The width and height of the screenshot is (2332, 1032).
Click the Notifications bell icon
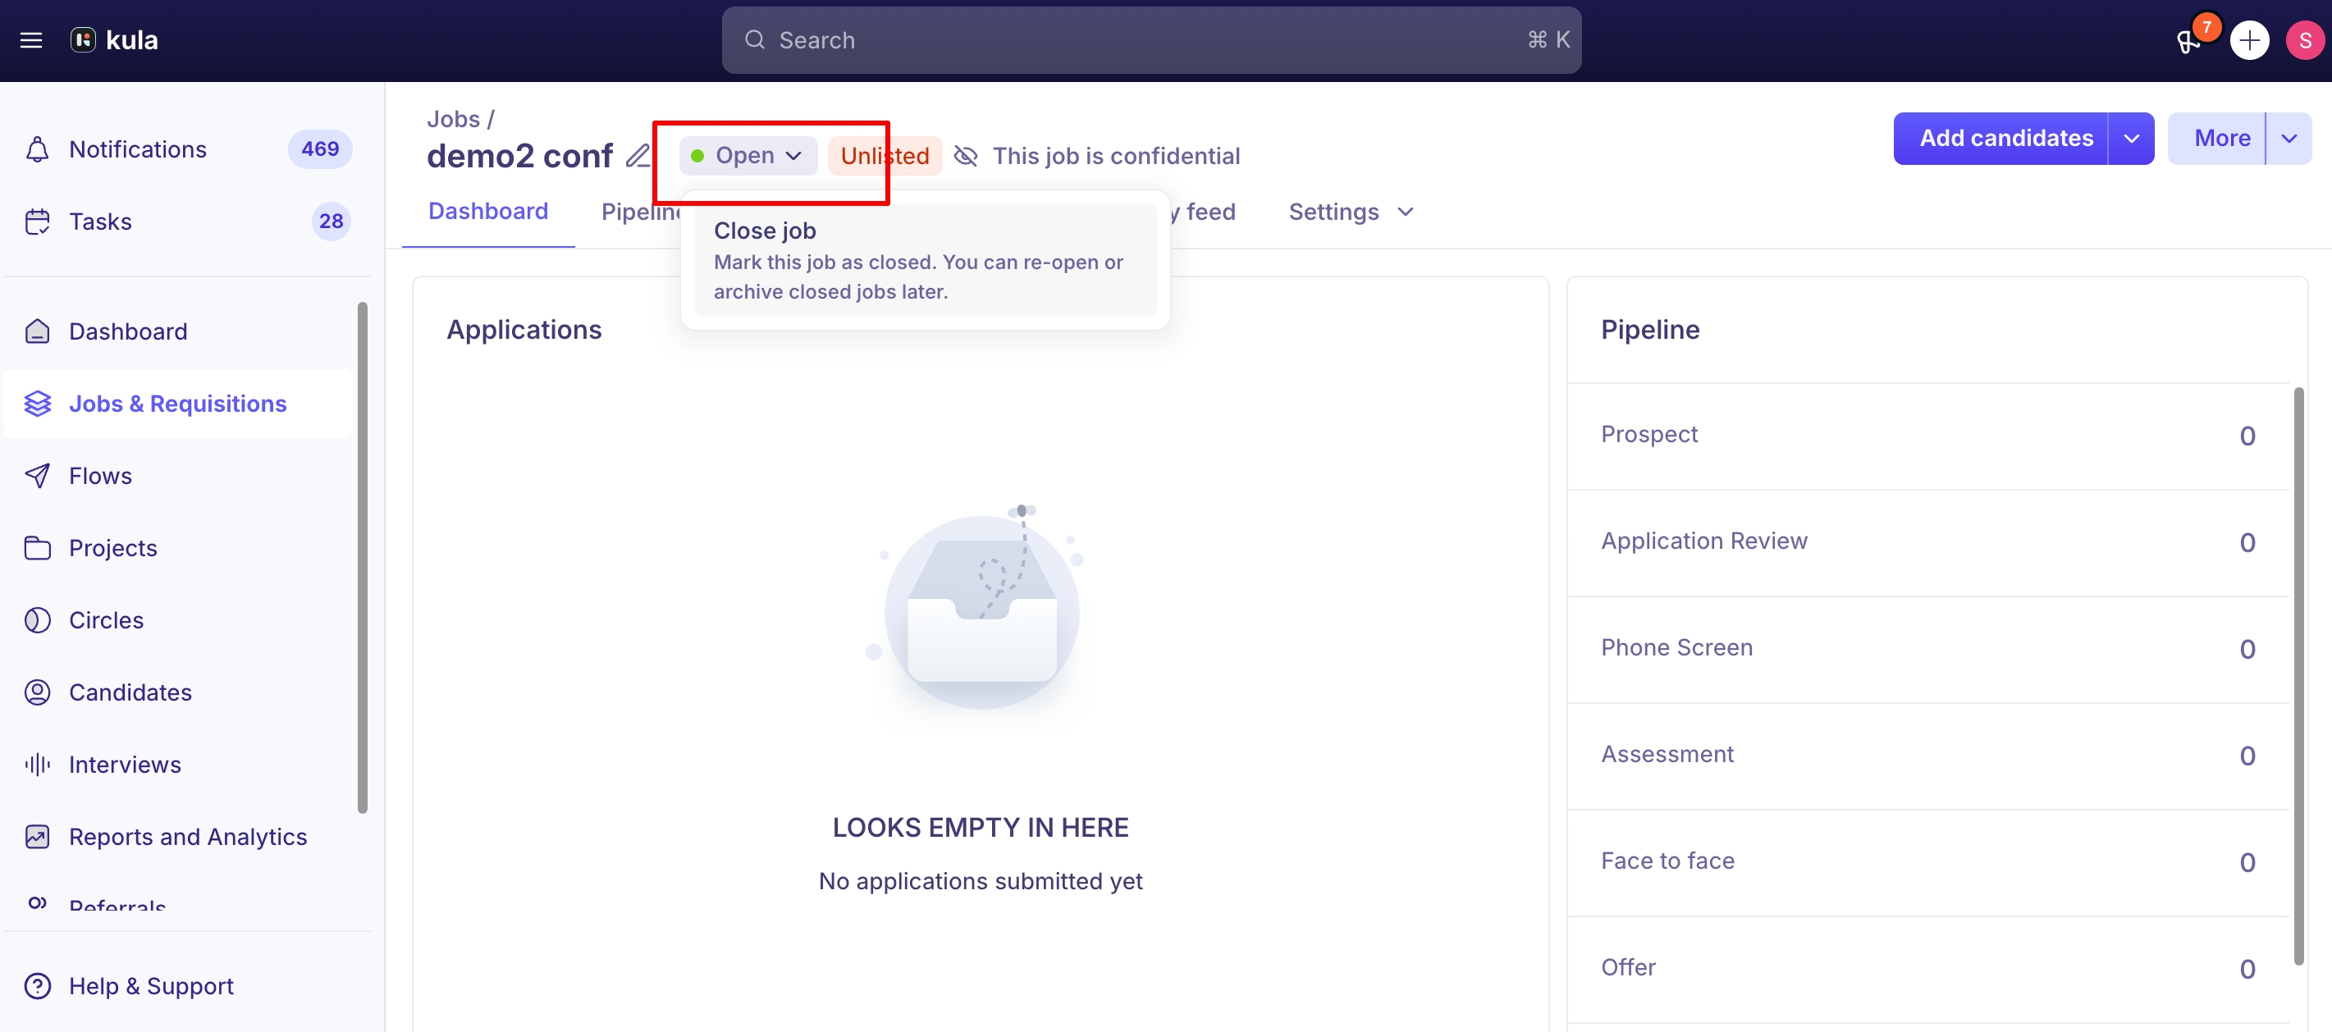pos(37,149)
